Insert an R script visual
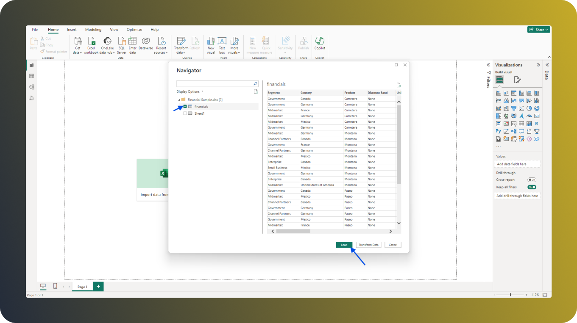577x323 pixels. 536,124
